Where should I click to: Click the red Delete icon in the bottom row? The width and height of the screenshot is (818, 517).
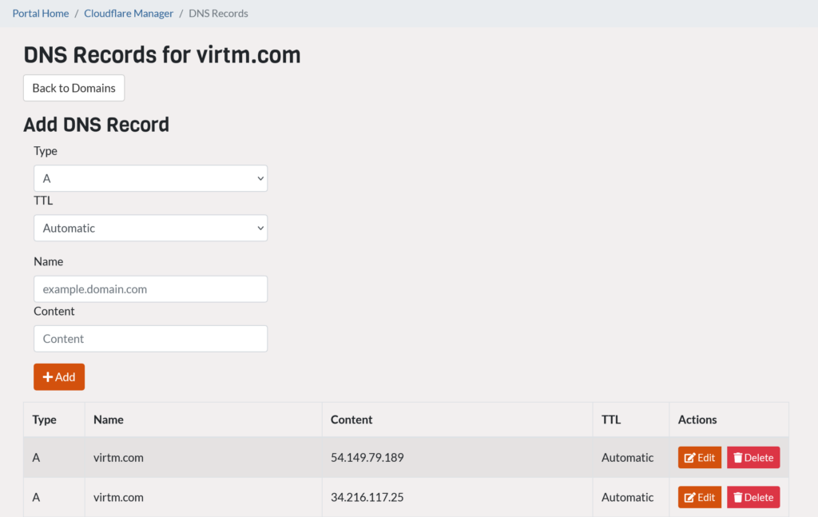[752, 497]
